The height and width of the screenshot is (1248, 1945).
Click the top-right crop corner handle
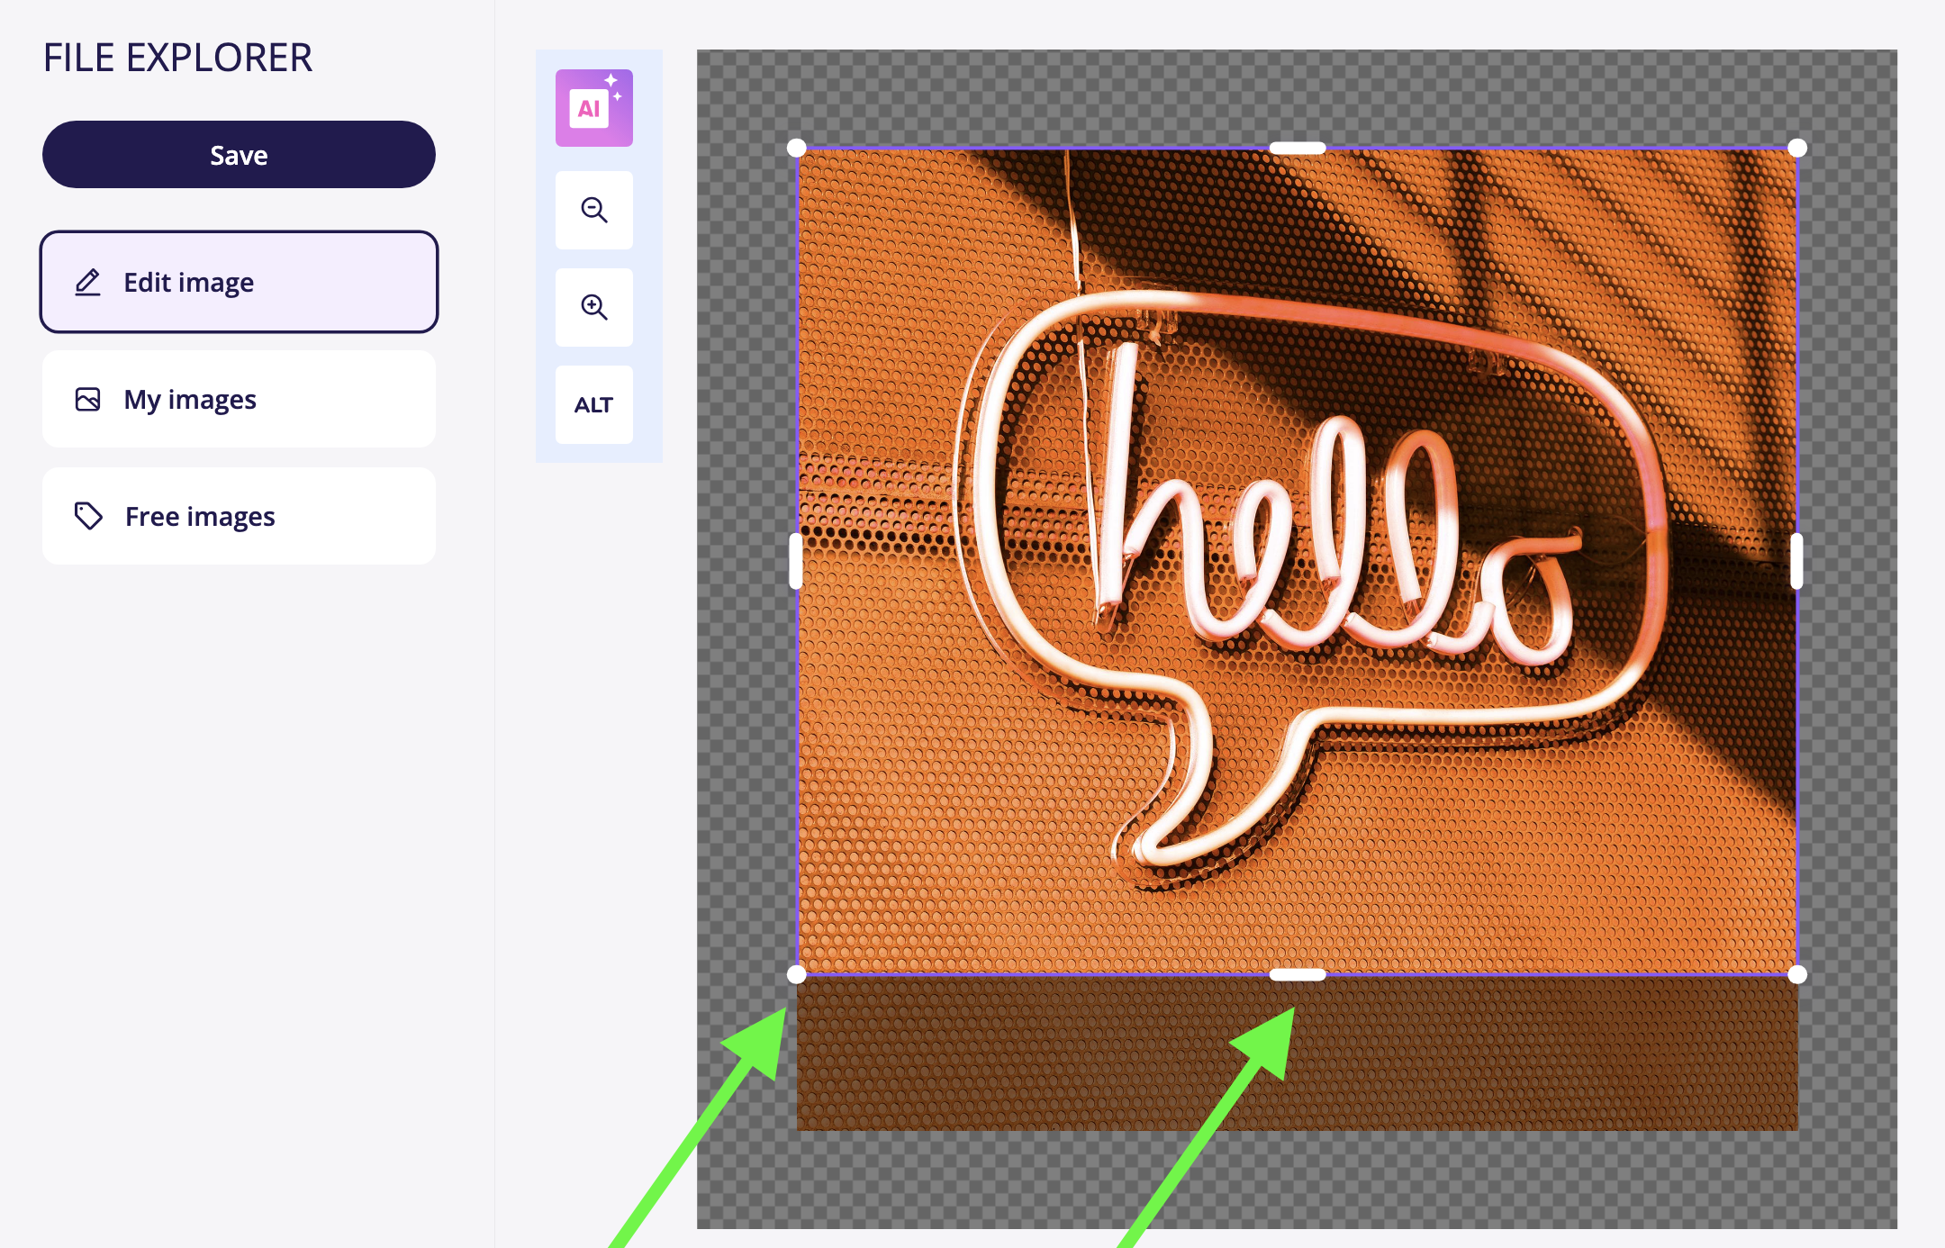click(x=1796, y=148)
